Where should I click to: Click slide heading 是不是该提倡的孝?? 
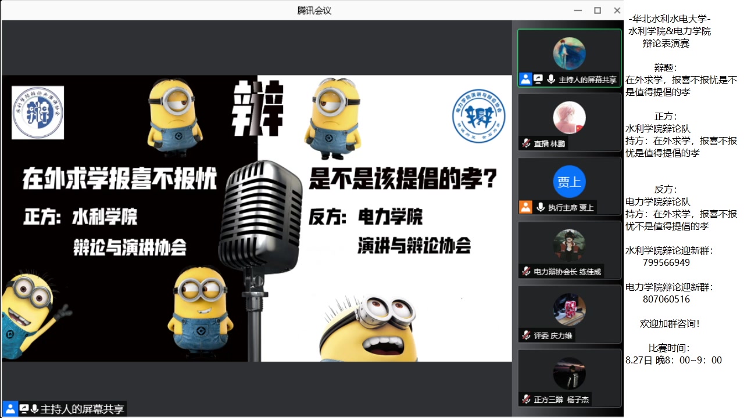(403, 178)
